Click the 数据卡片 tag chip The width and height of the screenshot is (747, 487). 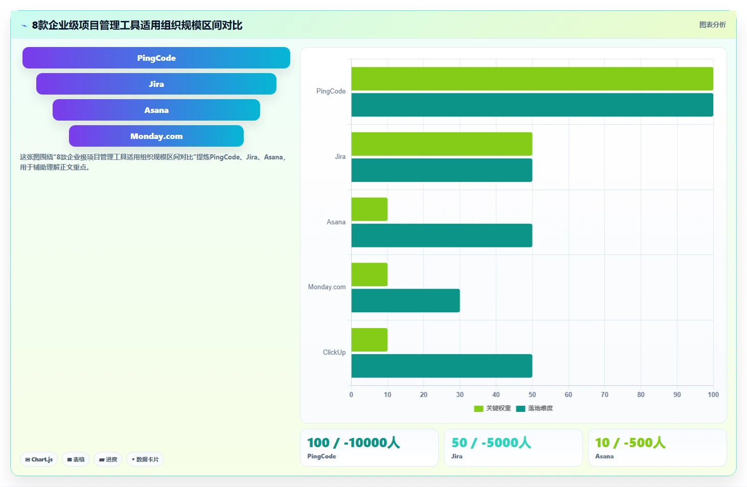click(145, 459)
